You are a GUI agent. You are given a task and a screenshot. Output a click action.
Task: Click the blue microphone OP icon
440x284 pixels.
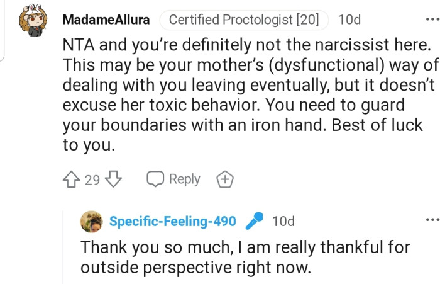coord(254,222)
